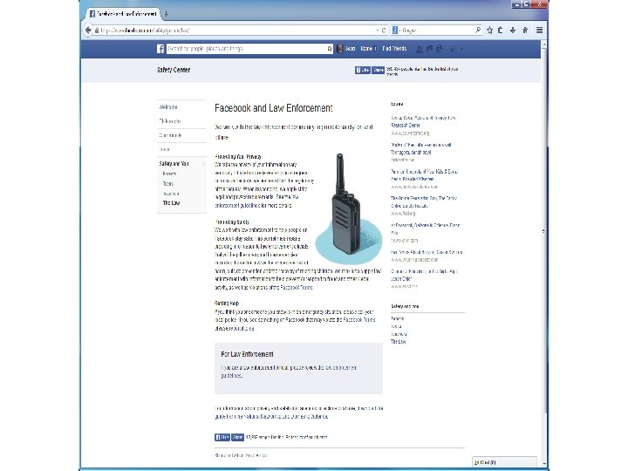Image resolution: width=628 pixels, height=471 pixels.
Task: Open the Firefox hamburger menu
Action: pos(540,30)
